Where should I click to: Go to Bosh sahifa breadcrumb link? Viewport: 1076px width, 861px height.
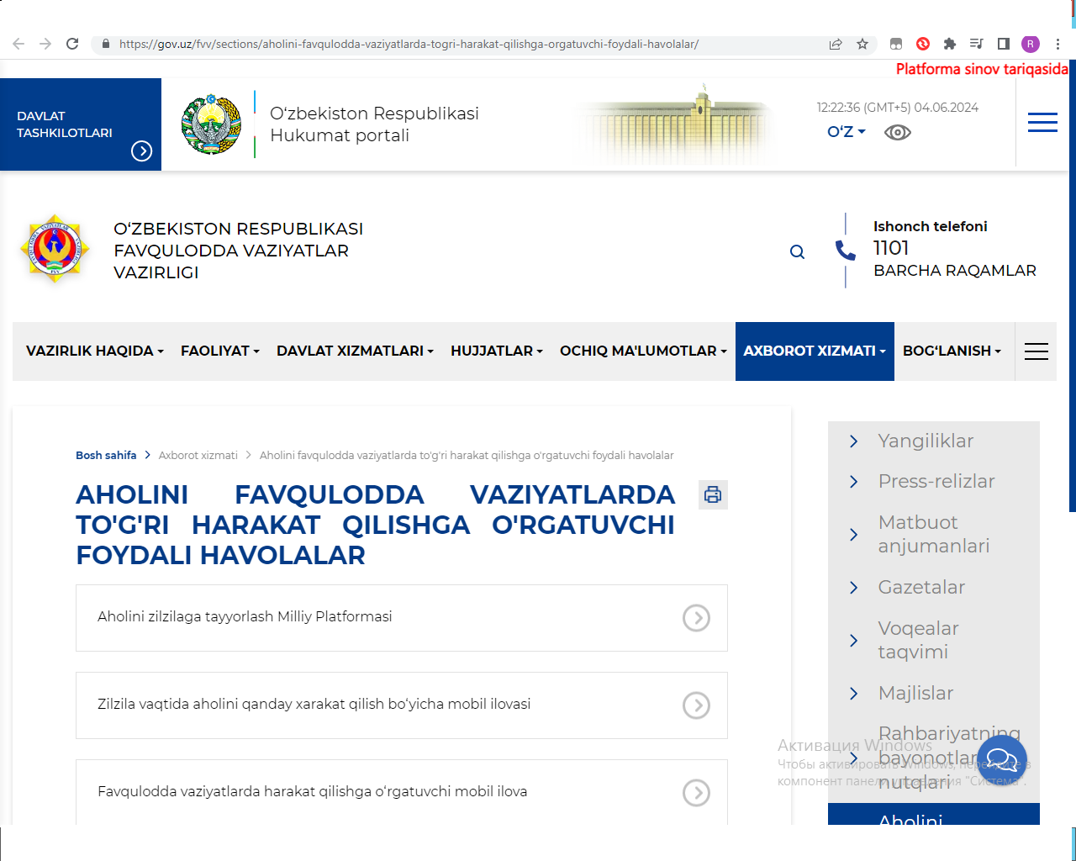pos(106,455)
